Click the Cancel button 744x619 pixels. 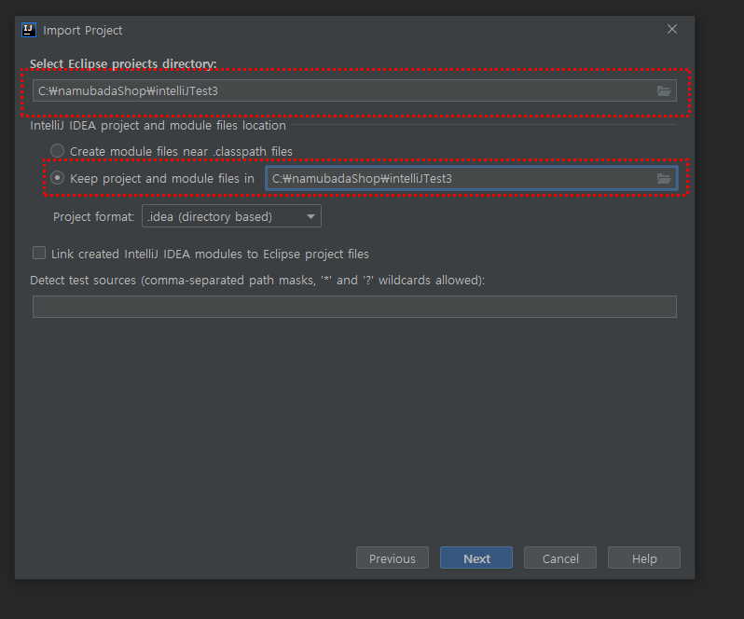pos(560,557)
